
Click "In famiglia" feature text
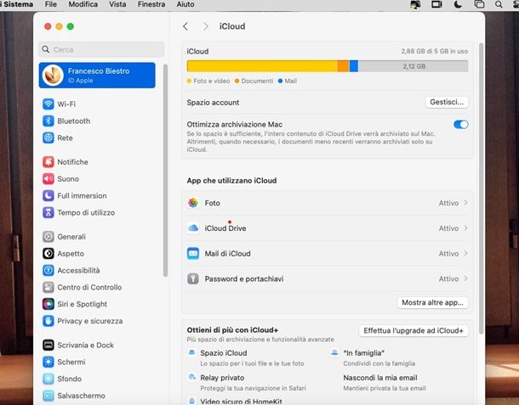pos(364,353)
